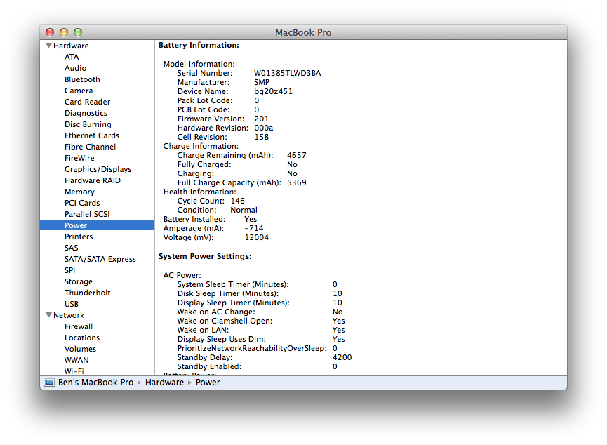
Task: Select ATA in the sidebar
Action: pyautogui.click(x=72, y=57)
